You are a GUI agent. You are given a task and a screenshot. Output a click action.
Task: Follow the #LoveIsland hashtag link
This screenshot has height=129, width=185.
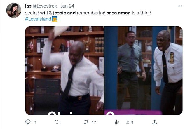tap(38, 19)
